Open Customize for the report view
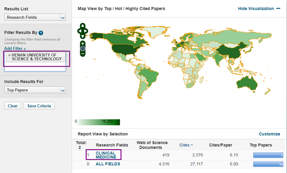287x173 pixels. [269, 134]
